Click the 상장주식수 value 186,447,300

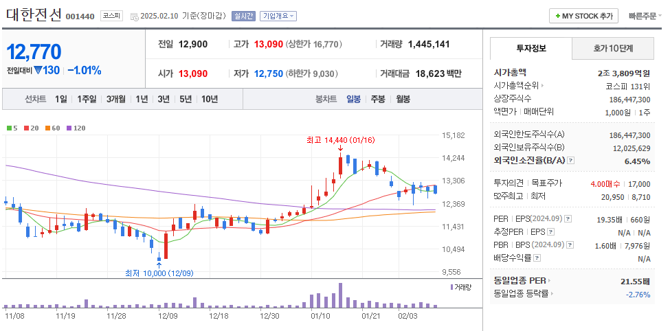coord(630,100)
